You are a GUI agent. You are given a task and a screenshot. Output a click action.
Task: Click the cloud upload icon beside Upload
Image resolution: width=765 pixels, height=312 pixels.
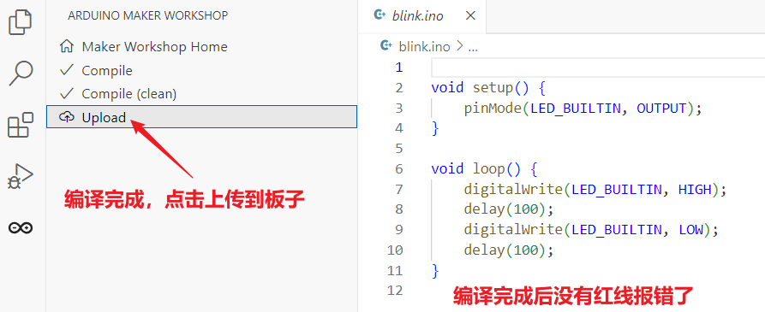[66, 117]
